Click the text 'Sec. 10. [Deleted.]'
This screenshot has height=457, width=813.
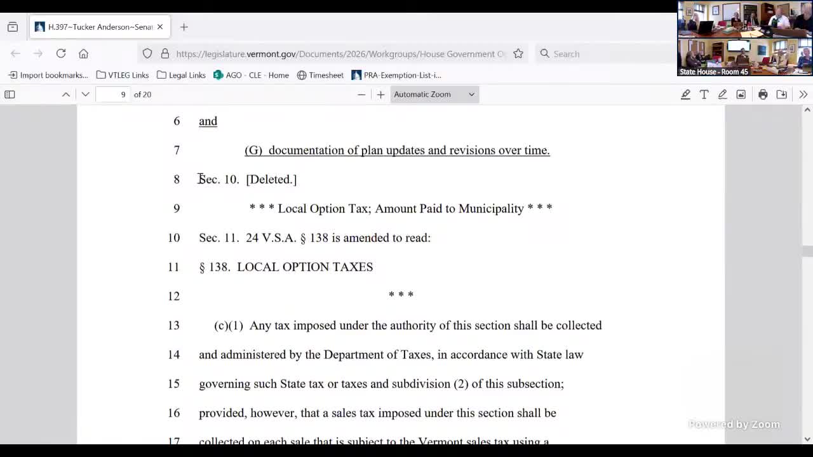248,180
